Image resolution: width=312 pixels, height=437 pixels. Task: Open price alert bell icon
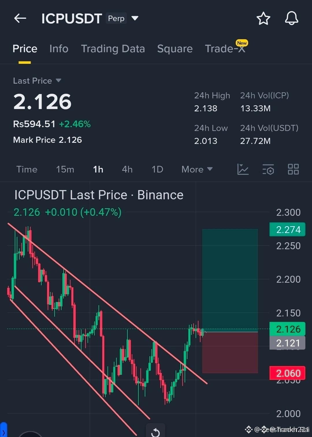pos(291,18)
